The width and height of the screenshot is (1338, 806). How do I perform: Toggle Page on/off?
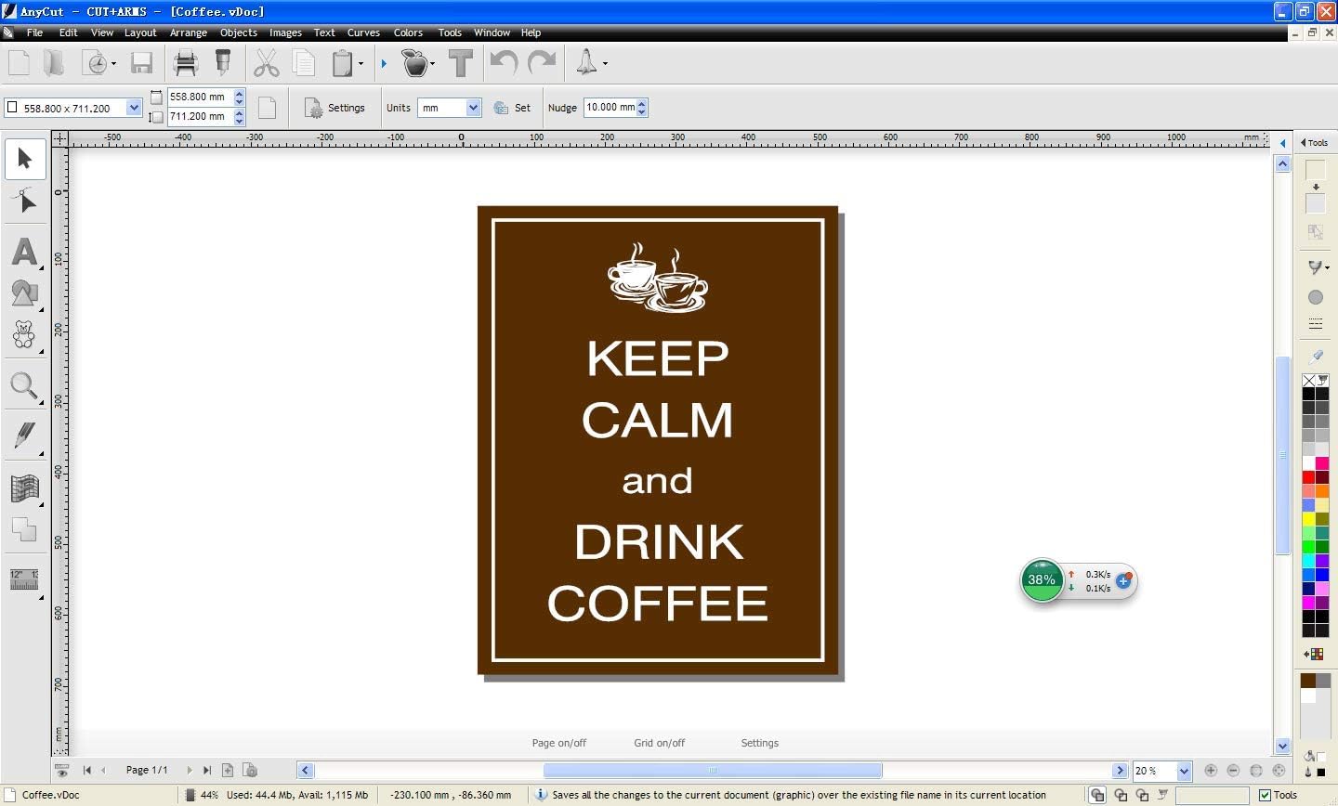click(x=558, y=743)
